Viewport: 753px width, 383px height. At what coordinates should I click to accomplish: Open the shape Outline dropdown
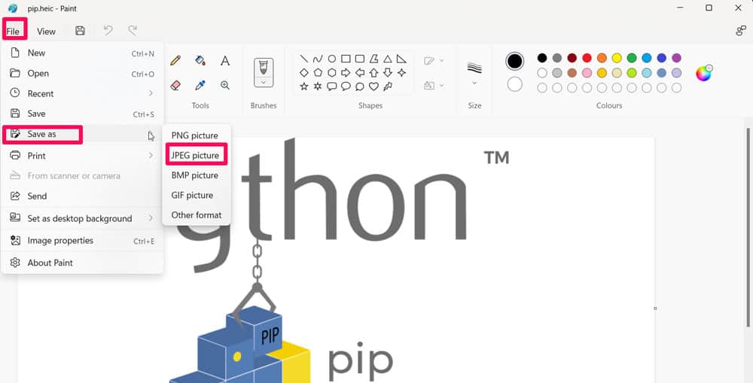(434, 60)
